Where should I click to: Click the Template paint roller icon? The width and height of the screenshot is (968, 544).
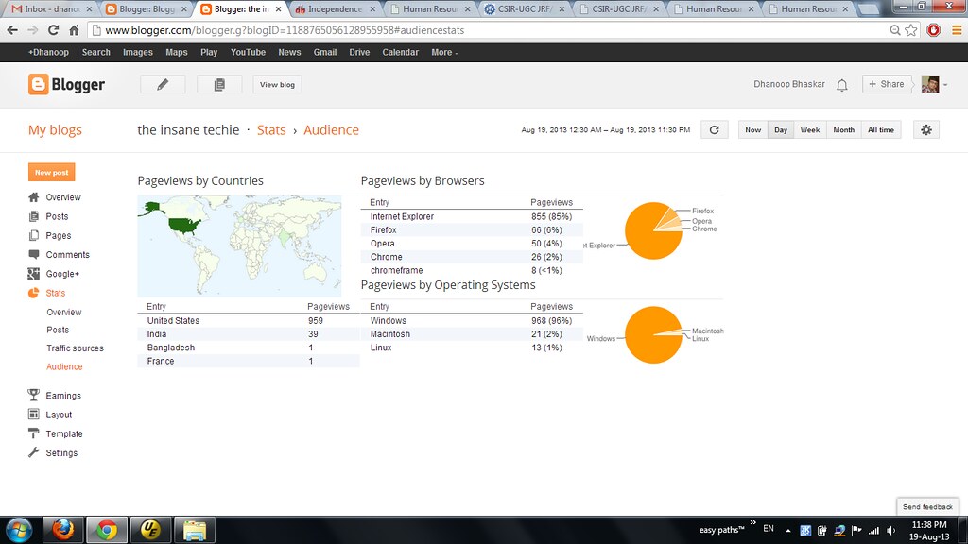(34, 433)
